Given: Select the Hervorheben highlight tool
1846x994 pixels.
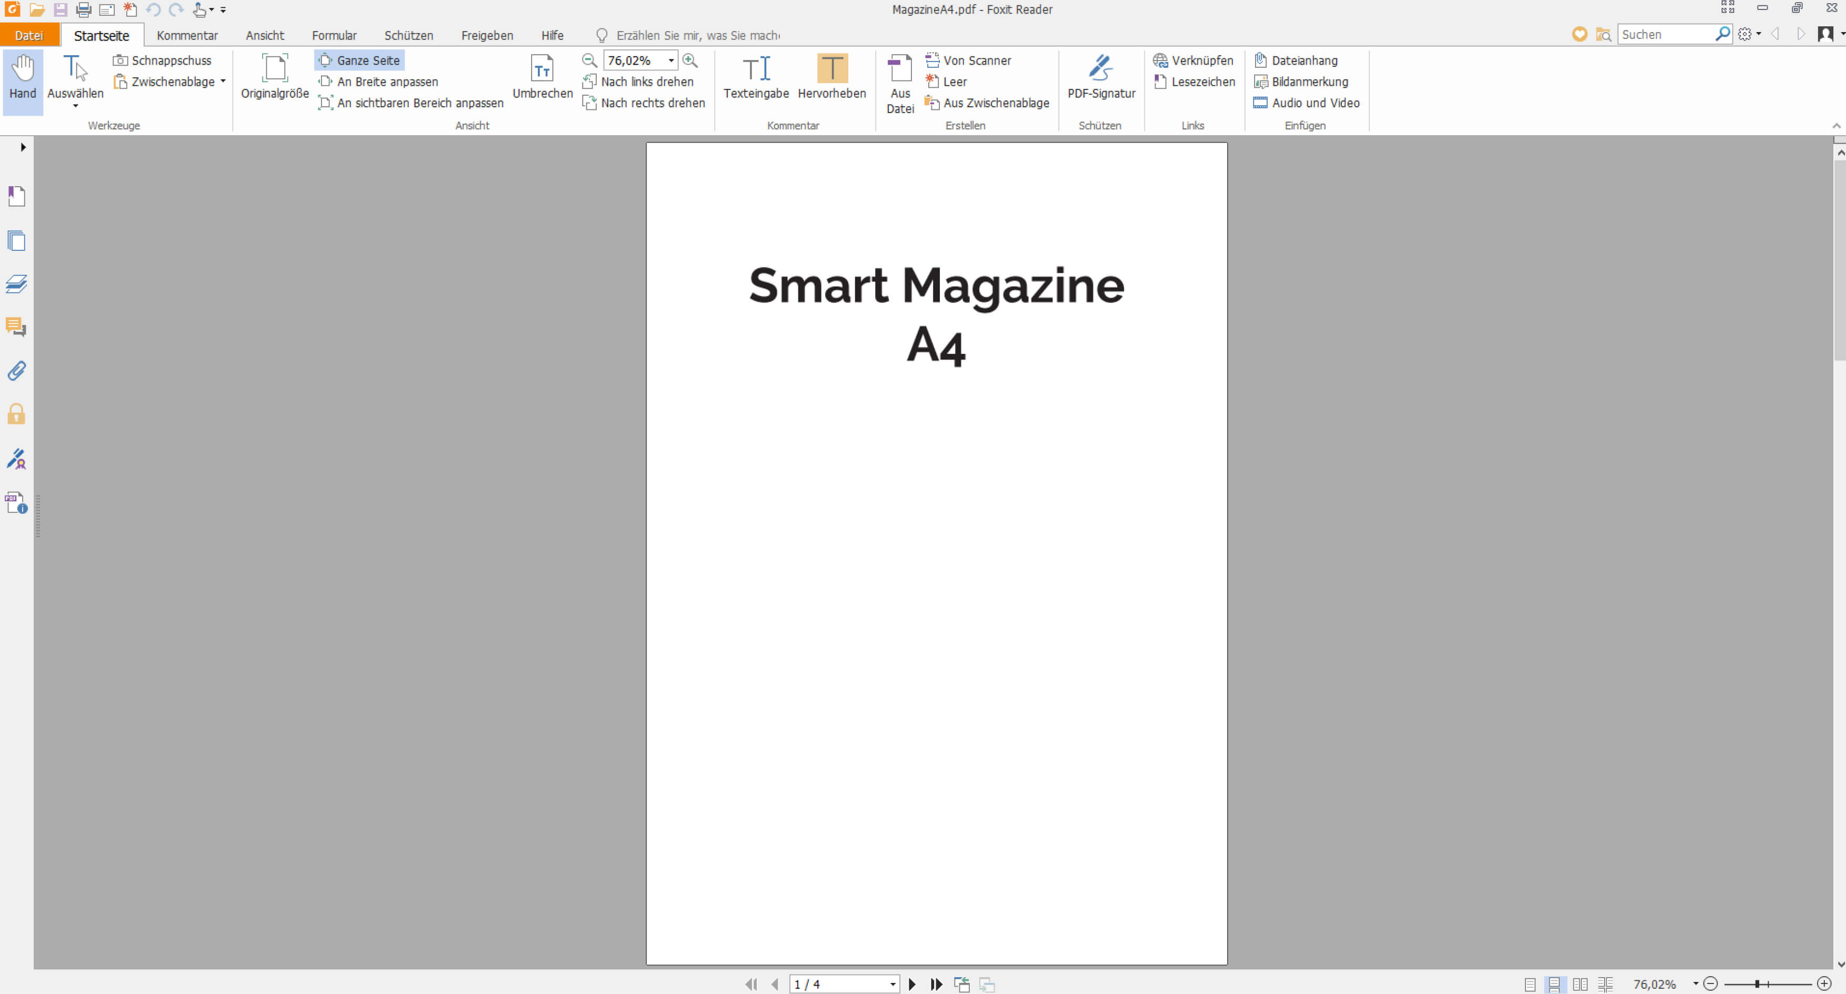Looking at the screenshot, I should pos(831,77).
